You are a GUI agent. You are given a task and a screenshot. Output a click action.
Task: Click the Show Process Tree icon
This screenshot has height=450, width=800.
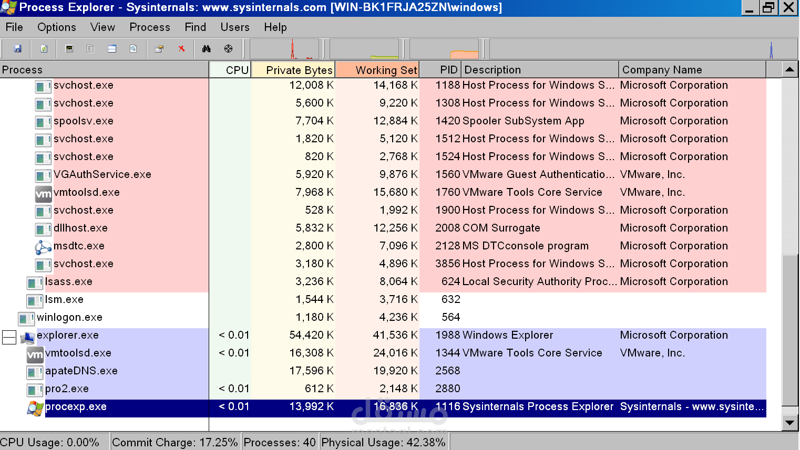(90, 48)
